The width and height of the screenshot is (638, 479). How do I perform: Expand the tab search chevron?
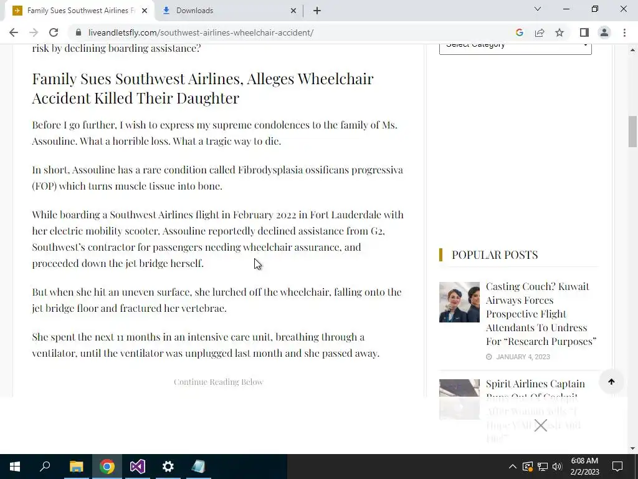(538, 9)
